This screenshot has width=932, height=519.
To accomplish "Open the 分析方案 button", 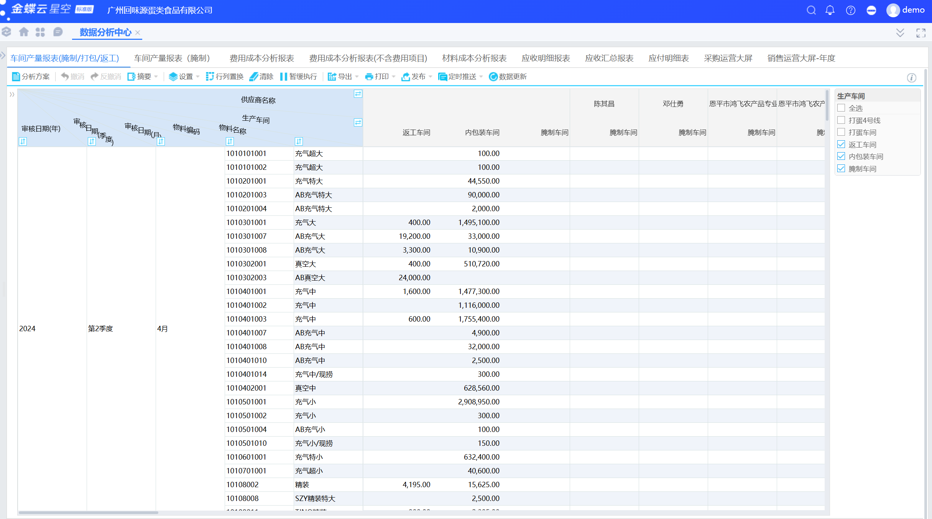I will pyautogui.click(x=31, y=77).
